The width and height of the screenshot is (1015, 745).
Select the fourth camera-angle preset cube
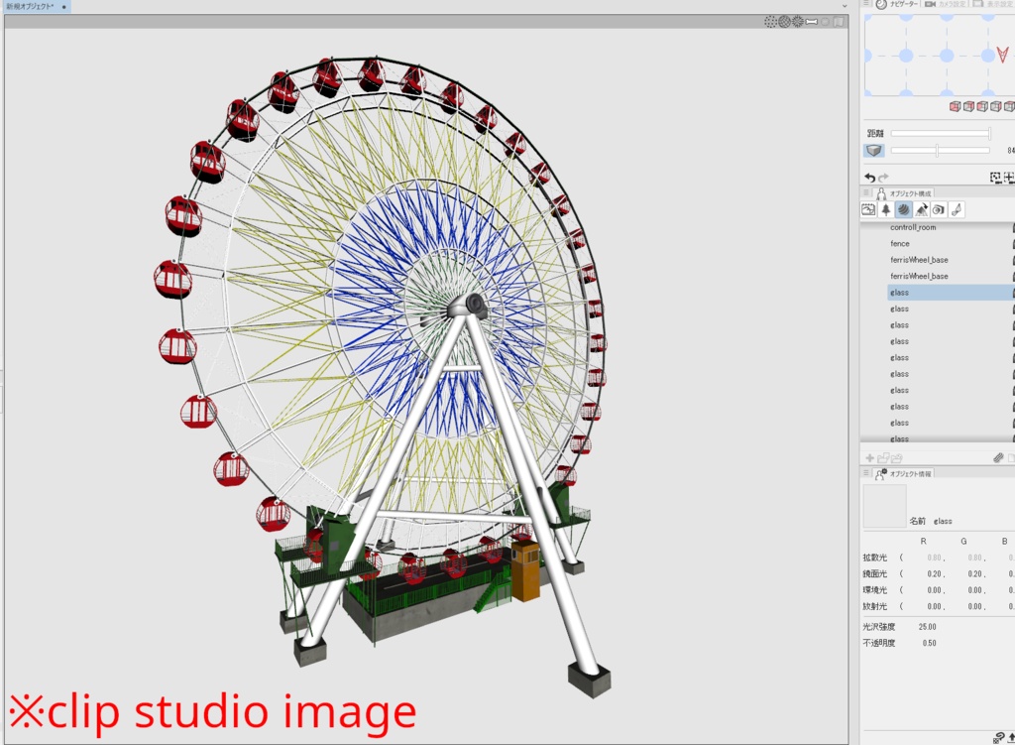pyautogui.click(x=995, y=106)
